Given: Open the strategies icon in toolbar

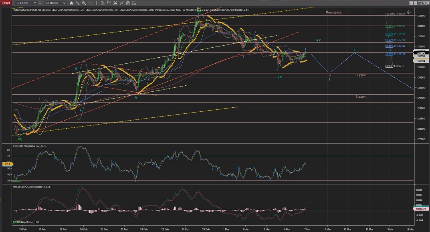Looking at the screenshot, I should pyautogui.click(x=122, y=3).
